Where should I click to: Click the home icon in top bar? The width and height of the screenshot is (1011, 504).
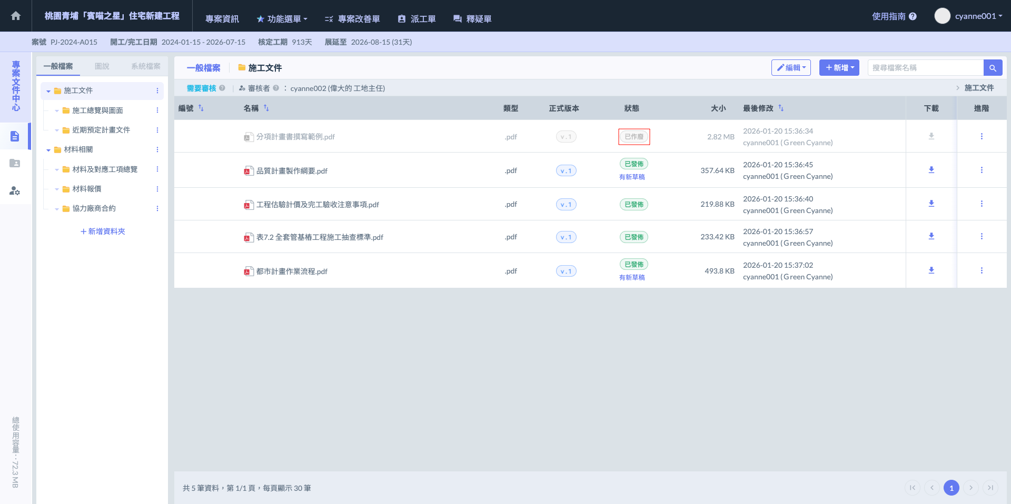coord(16,16)
